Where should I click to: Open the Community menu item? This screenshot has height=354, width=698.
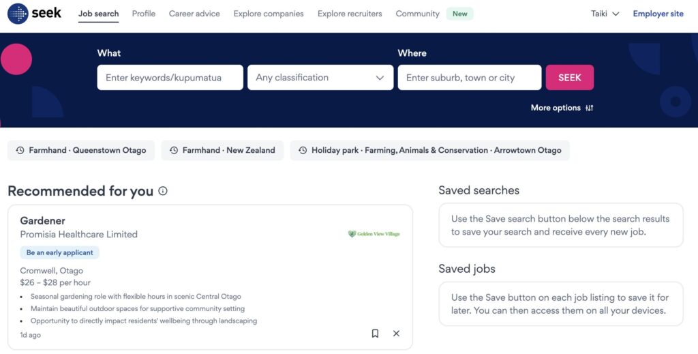click(418, 14)
